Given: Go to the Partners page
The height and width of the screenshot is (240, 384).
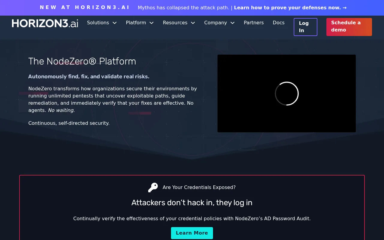Looking at the screenshot, I should click(254, 23).
